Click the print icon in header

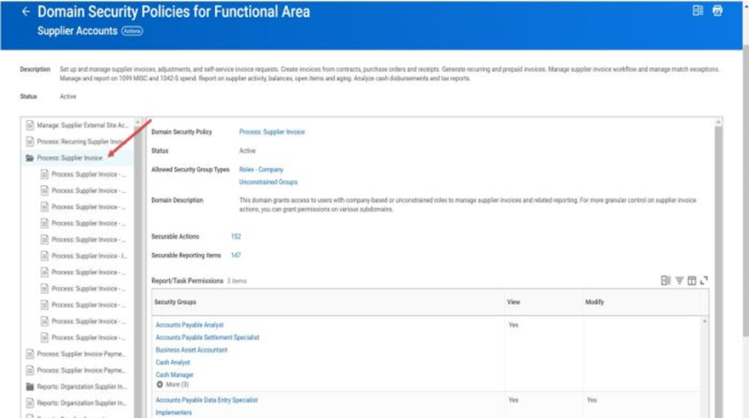tap(718, 11)
